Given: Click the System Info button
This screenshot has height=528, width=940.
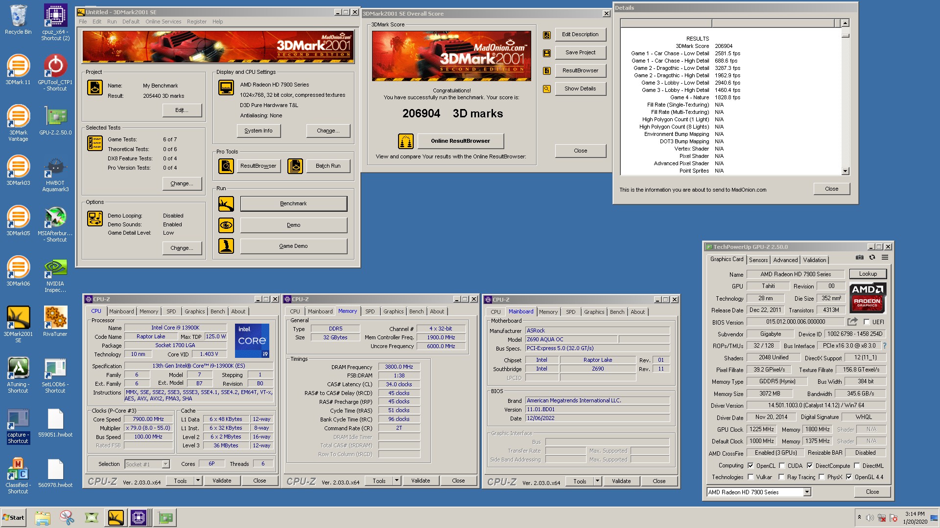Looking at the screenshot, I should tap(258, 131).
